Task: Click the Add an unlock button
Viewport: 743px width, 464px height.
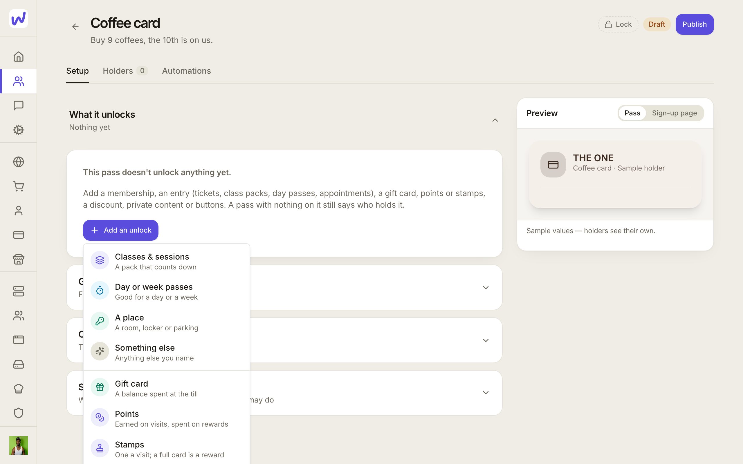Action: pos(121,230)
